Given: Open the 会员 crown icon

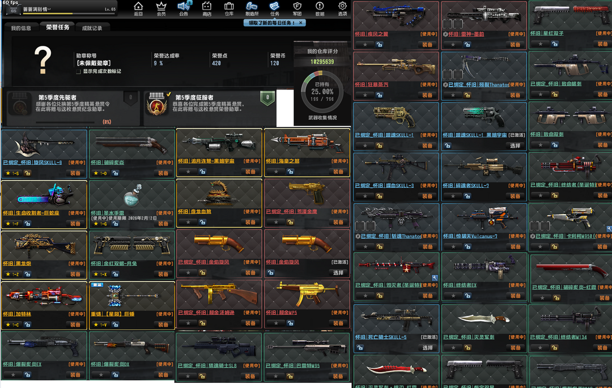Looking at the screenshot, I should (x=161, y=8).
